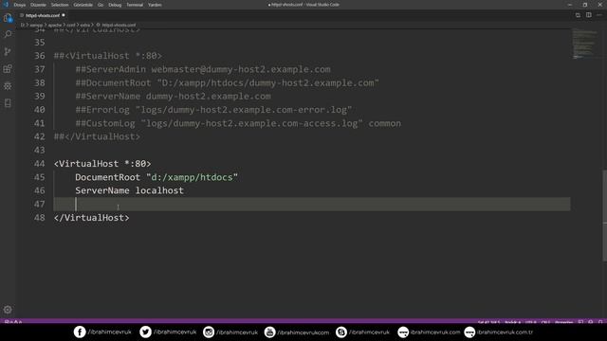607x341 pixels.
Task: Click the ibrahimcevruk.com website link
Action: (x=434, y=332)
